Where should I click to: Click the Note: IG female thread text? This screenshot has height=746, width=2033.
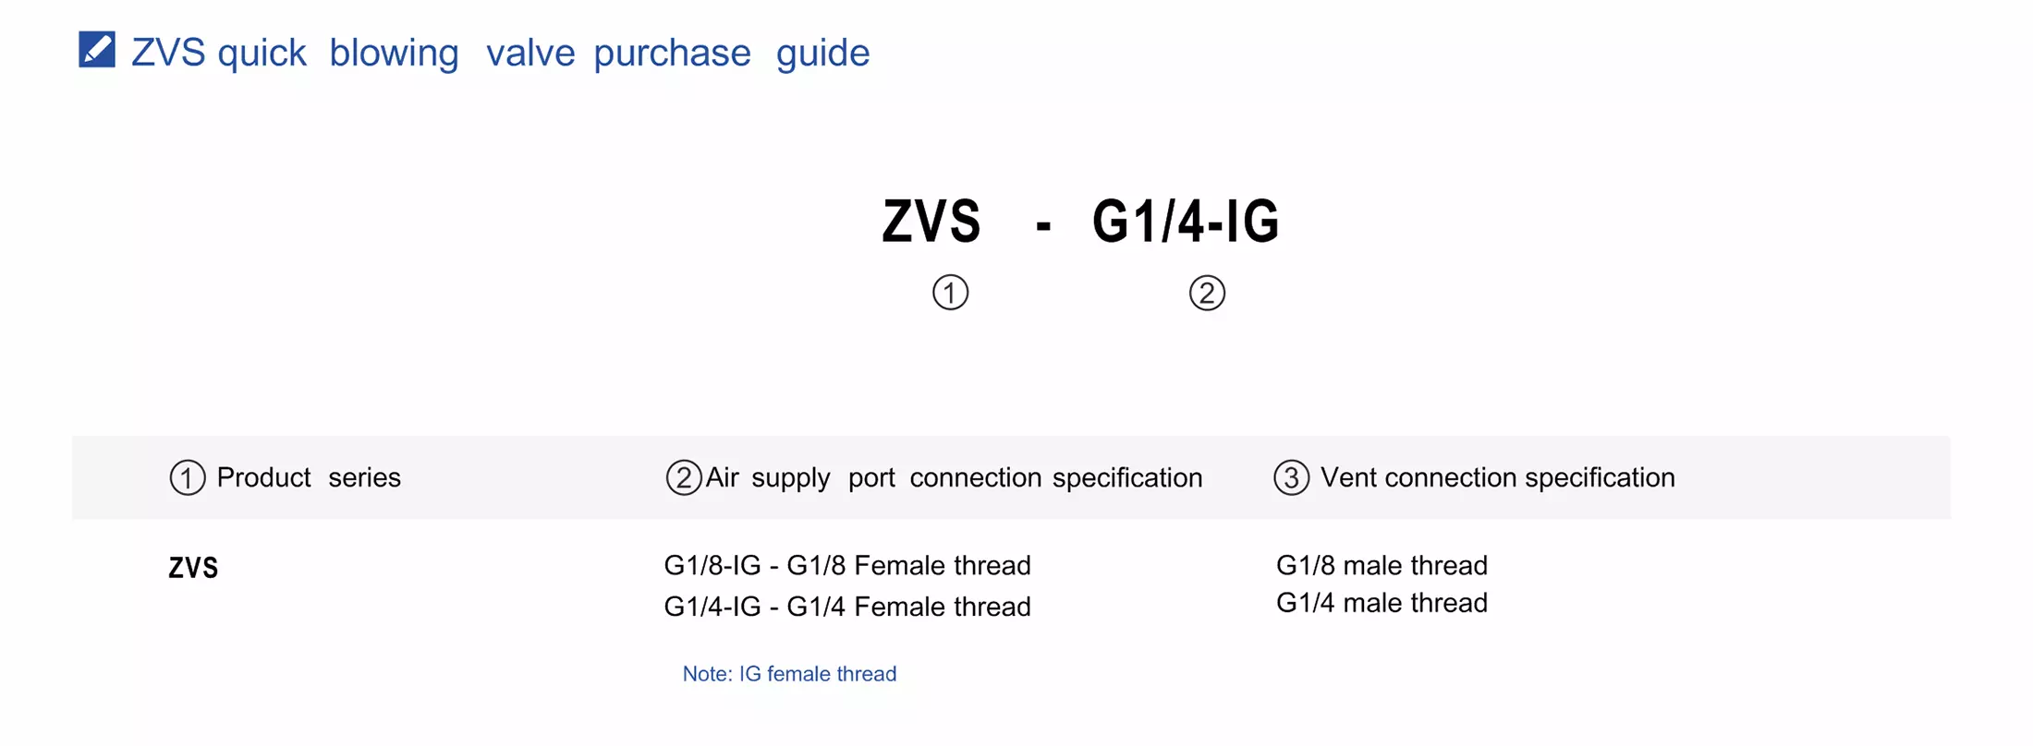tap(789, 674)
